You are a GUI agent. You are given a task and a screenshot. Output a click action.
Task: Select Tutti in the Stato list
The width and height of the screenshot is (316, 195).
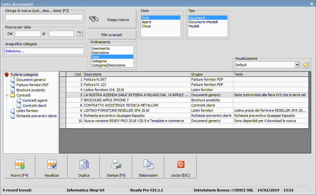click(x=161, y=18)
